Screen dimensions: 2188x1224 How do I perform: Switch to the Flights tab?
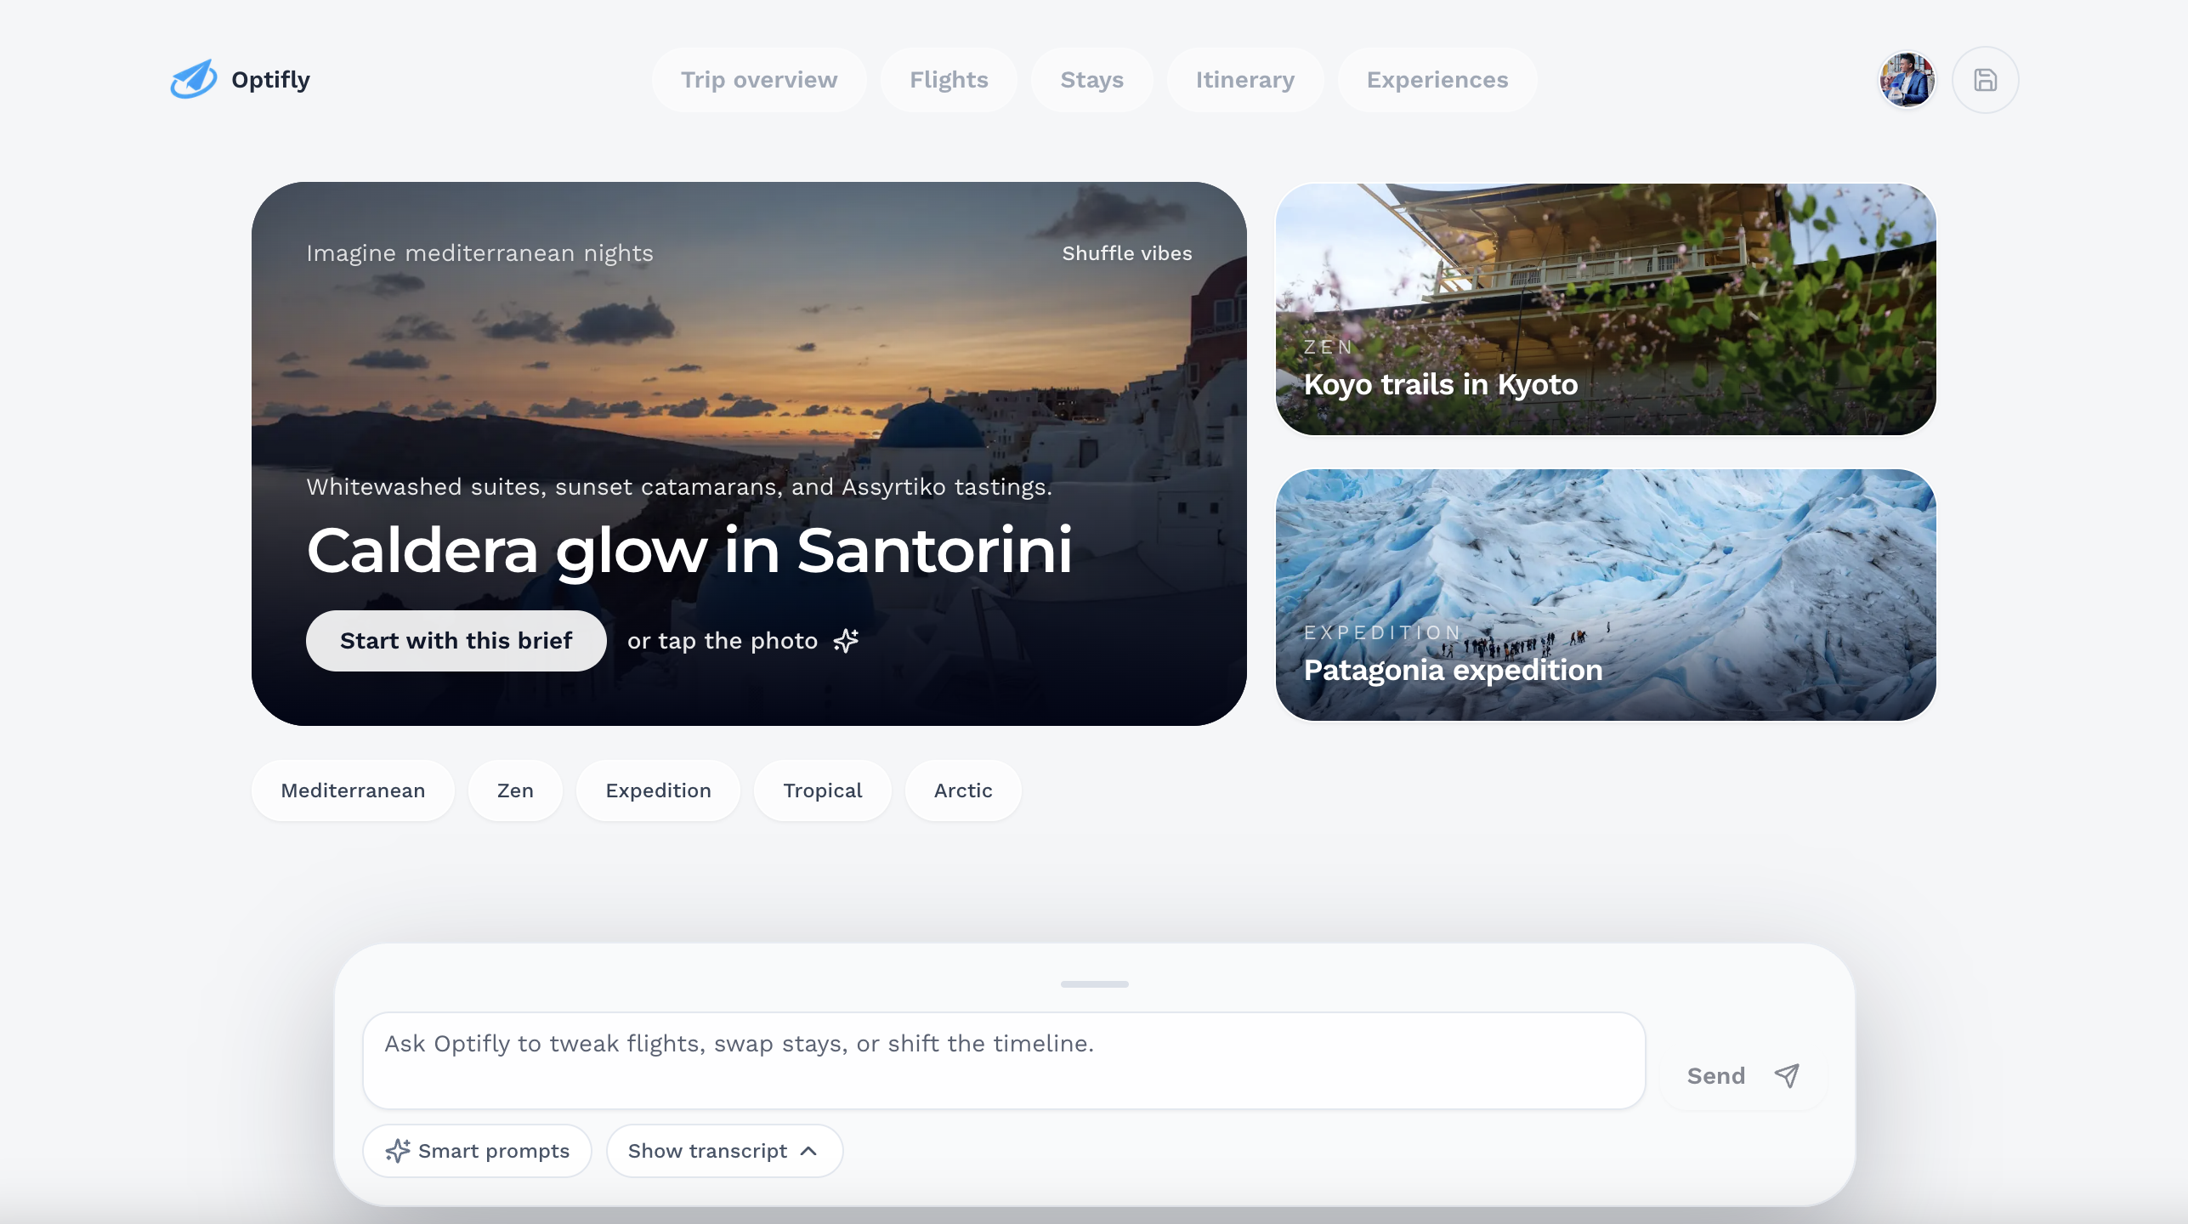click(949, 80)
